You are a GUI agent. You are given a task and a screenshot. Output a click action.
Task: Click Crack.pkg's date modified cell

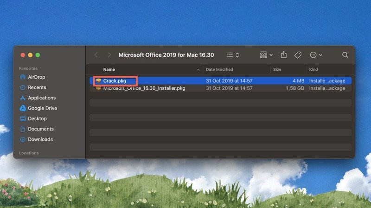tap(229, 81)
